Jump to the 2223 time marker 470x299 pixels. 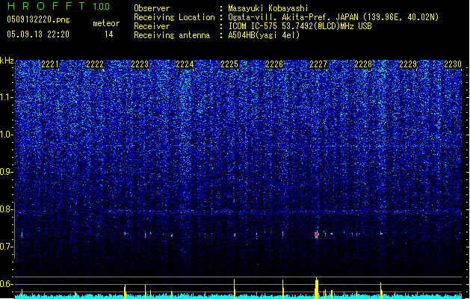click(x=140, y=64)
